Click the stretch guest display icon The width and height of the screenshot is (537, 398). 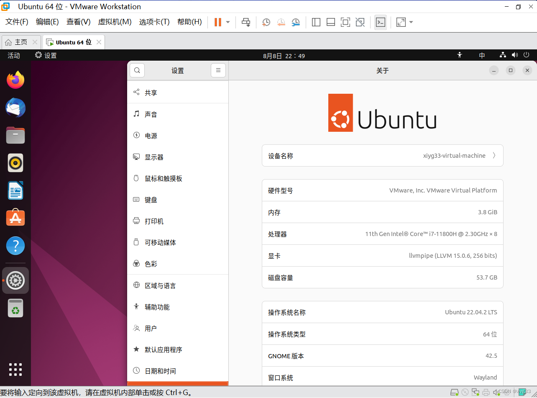pos(401,22)
